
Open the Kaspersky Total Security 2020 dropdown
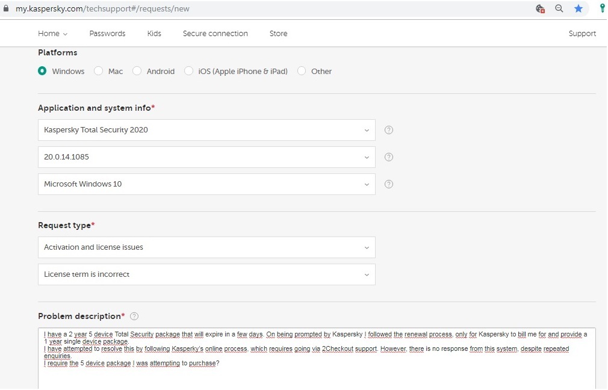[206, 130]
